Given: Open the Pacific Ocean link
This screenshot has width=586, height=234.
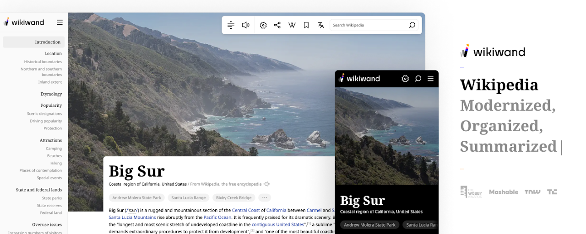Looking at the screenshot, I should tap(217, 218).
